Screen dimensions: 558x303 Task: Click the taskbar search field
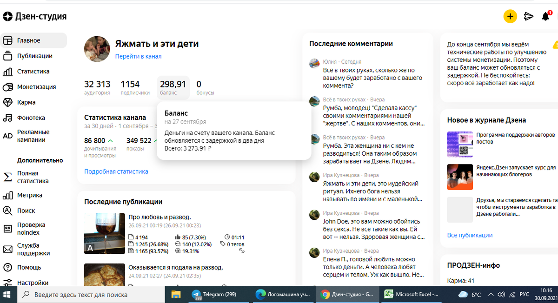pos(91,294)
